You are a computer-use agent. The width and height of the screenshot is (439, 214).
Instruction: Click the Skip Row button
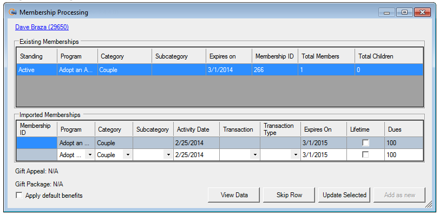[289, 195]
